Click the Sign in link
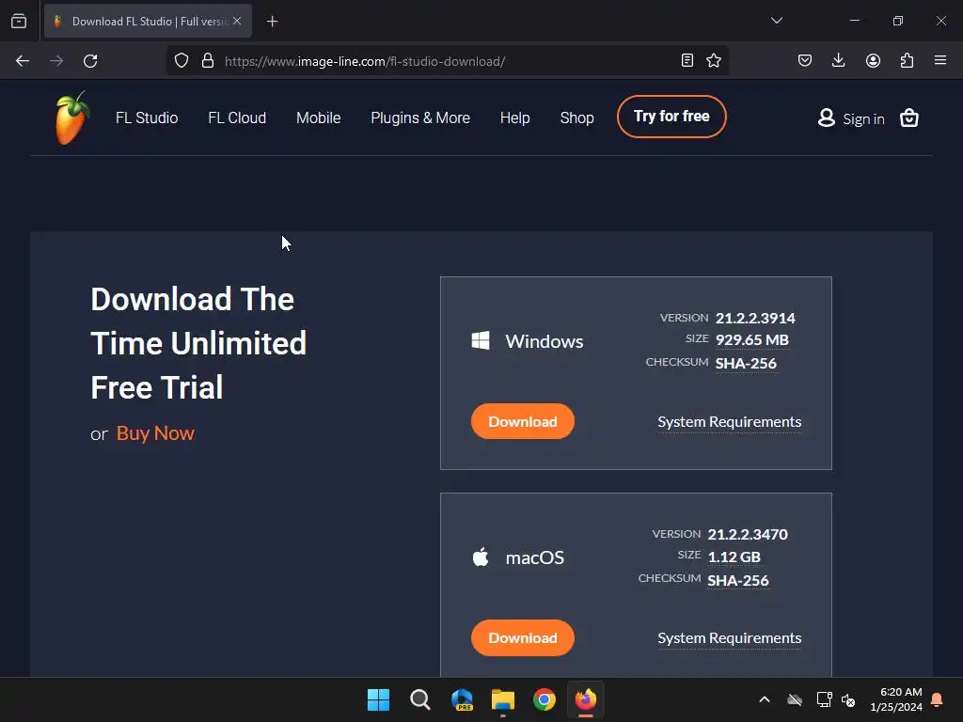The image size is (963, 722). [x=851, y=118]
